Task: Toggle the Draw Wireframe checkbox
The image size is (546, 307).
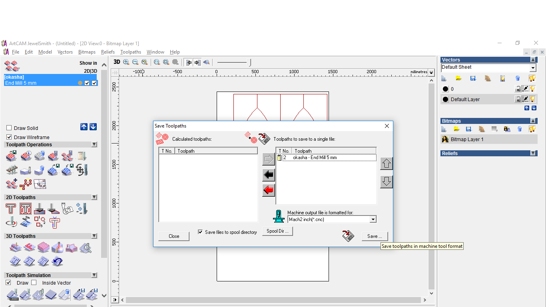Action: (9, 137)
